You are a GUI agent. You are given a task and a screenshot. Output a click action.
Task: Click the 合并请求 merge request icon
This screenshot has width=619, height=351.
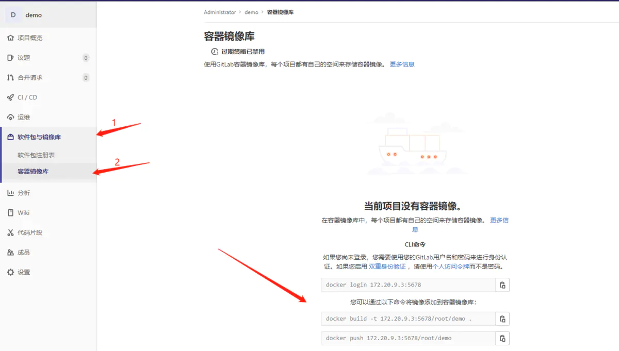tap(10, 78)
